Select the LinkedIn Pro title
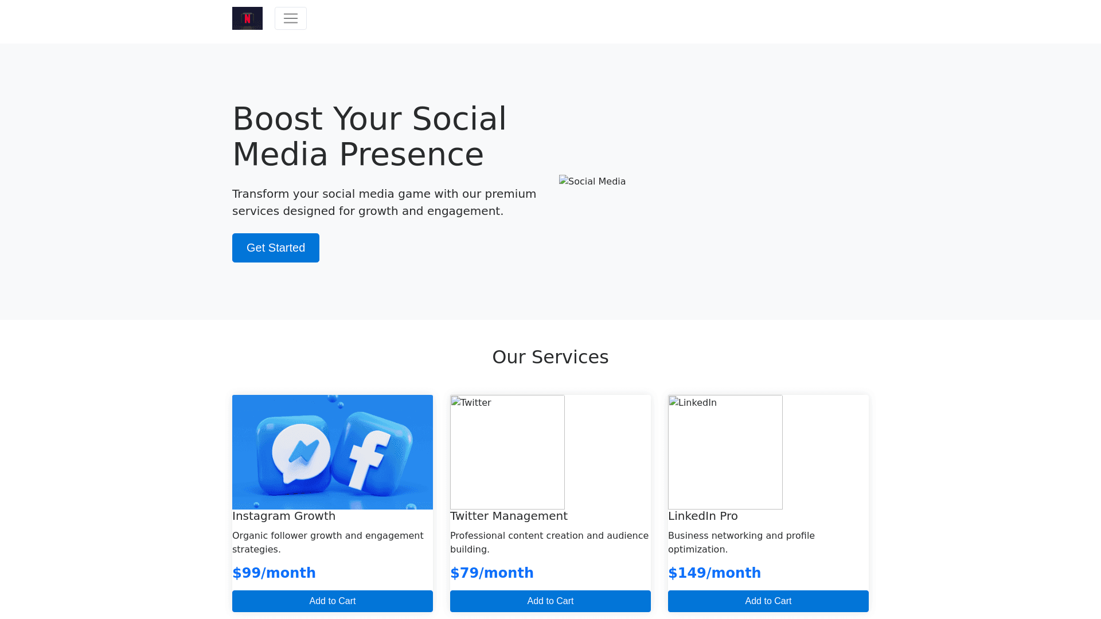The height and width of the screenshot is (619, 1101). [703, 516]
